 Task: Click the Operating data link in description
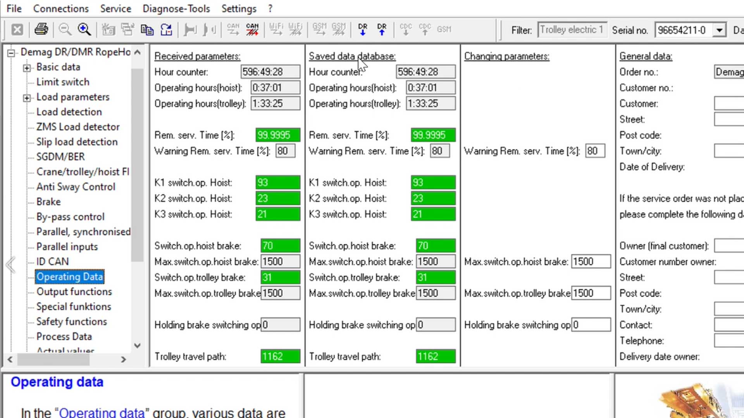[x=102, y=413]
